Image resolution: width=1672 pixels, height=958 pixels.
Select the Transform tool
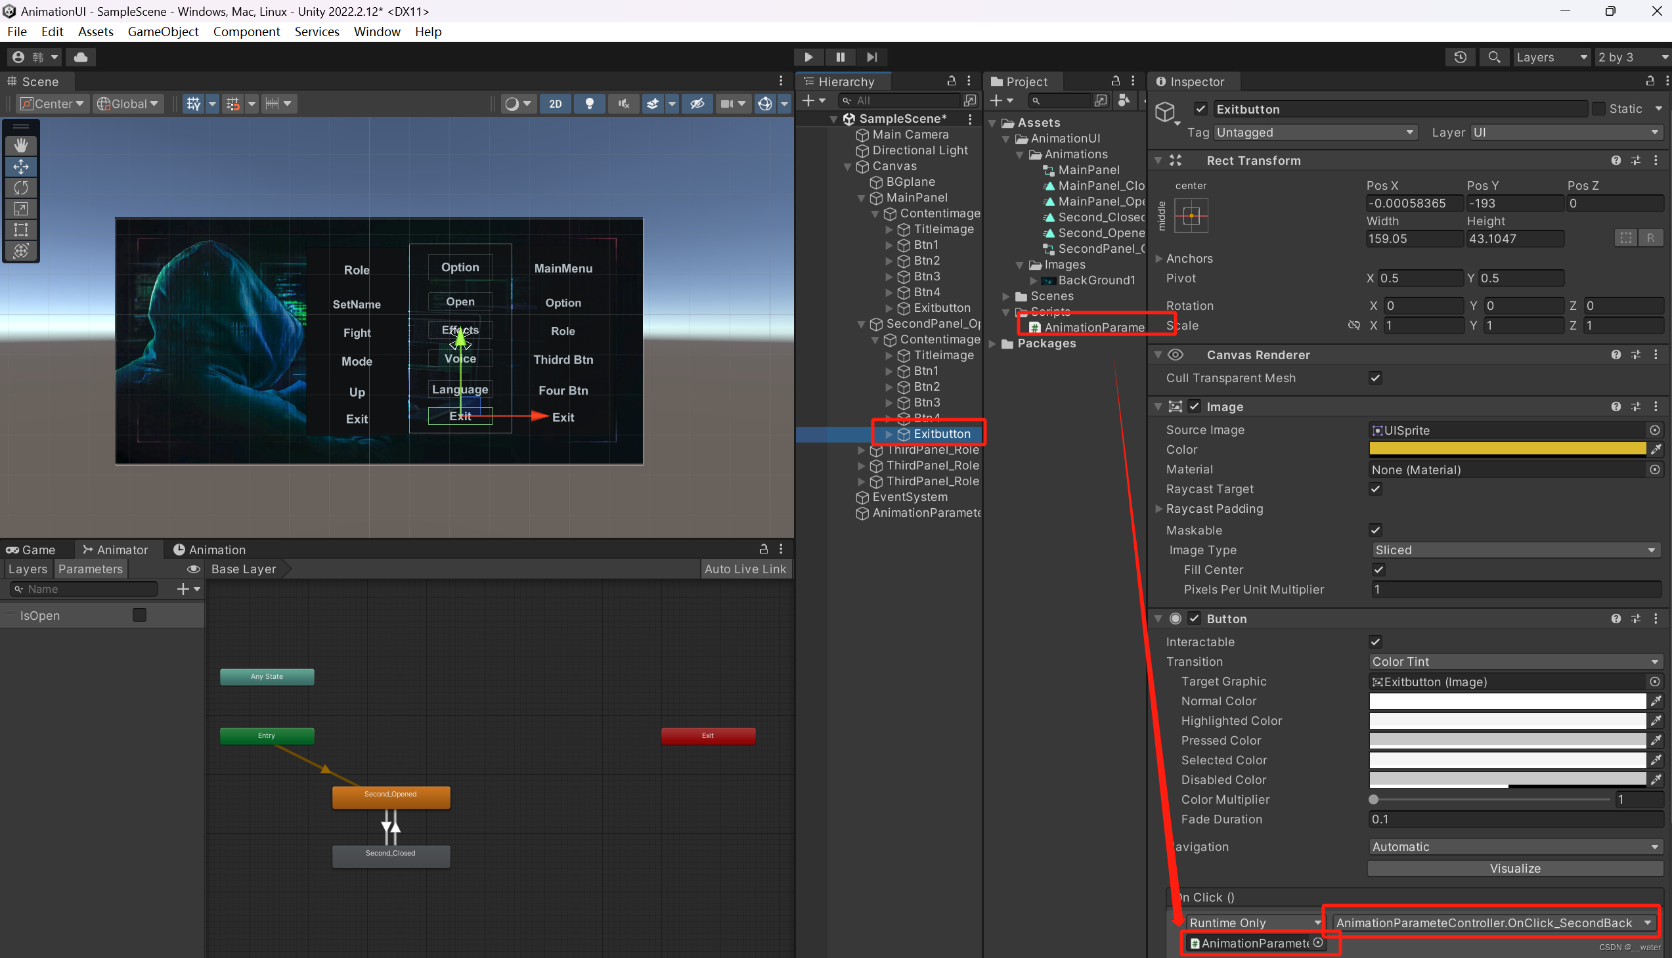click(x=21, y=251)
